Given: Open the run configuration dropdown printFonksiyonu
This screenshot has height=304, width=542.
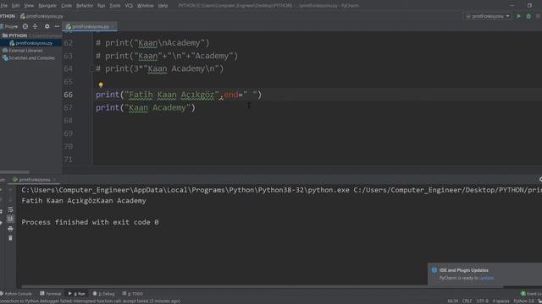Looking at the screenshot, I should [487, 16].
